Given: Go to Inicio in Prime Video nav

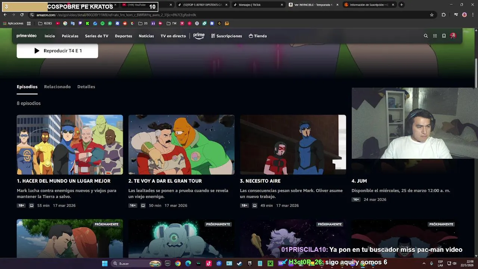Looking at the screenshot, I should 50,36.
